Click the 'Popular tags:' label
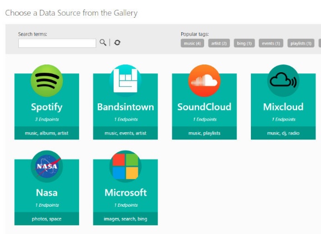The height and width of the screenshot is (234, 321). [195, 34]
